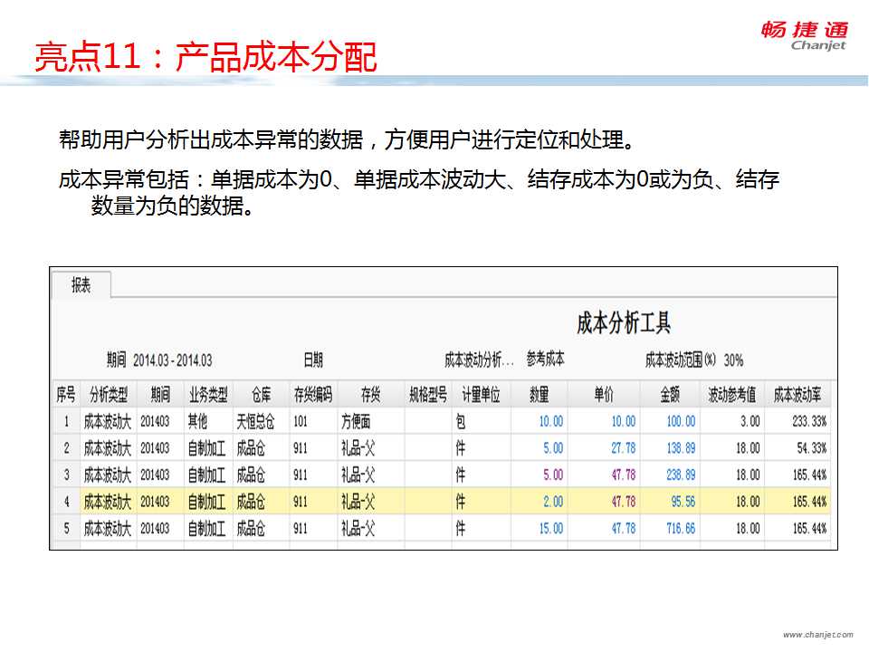Click the 方便面 inventory cell

point(356,421)
